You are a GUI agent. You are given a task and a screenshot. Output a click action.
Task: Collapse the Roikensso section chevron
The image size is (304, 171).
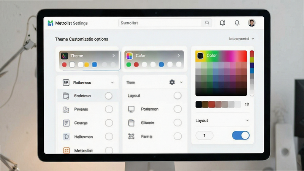tap(112, 82)
